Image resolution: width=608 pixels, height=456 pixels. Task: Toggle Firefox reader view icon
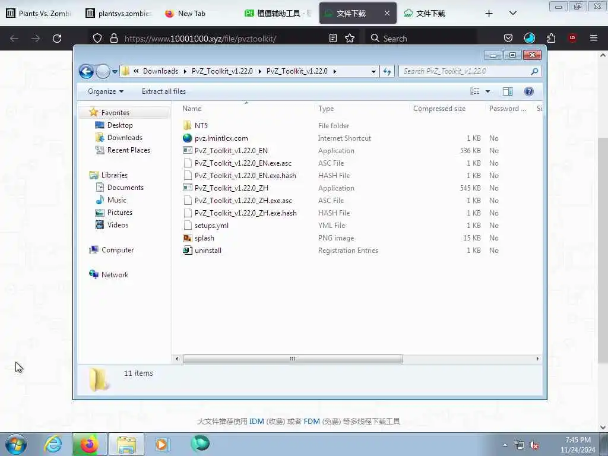(x=332, y=38)
